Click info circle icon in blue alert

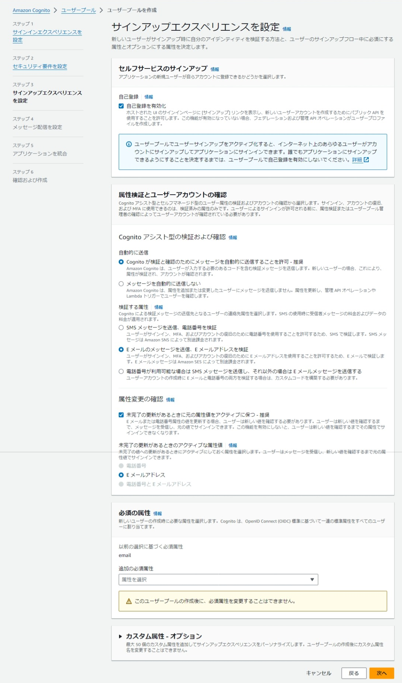coord(129,144)
